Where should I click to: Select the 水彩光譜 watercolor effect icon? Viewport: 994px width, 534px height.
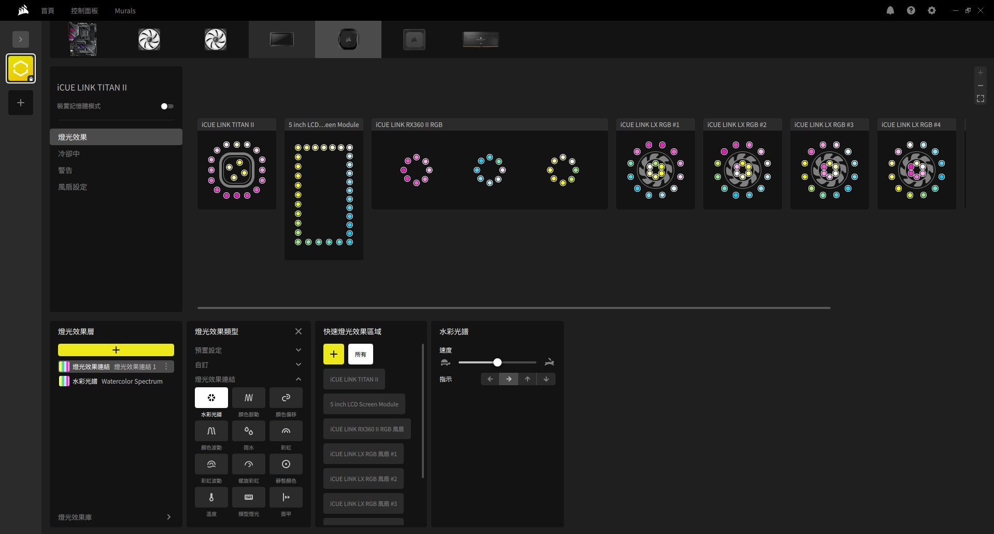211,398
